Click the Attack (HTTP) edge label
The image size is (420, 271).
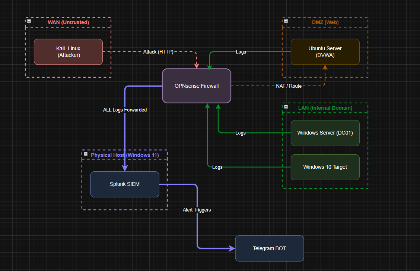point(158,52)
